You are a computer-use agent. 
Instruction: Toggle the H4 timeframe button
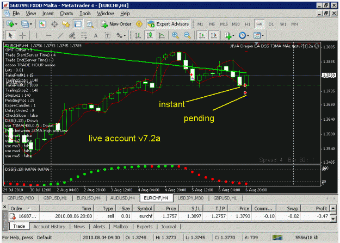[x=259, y=24]
